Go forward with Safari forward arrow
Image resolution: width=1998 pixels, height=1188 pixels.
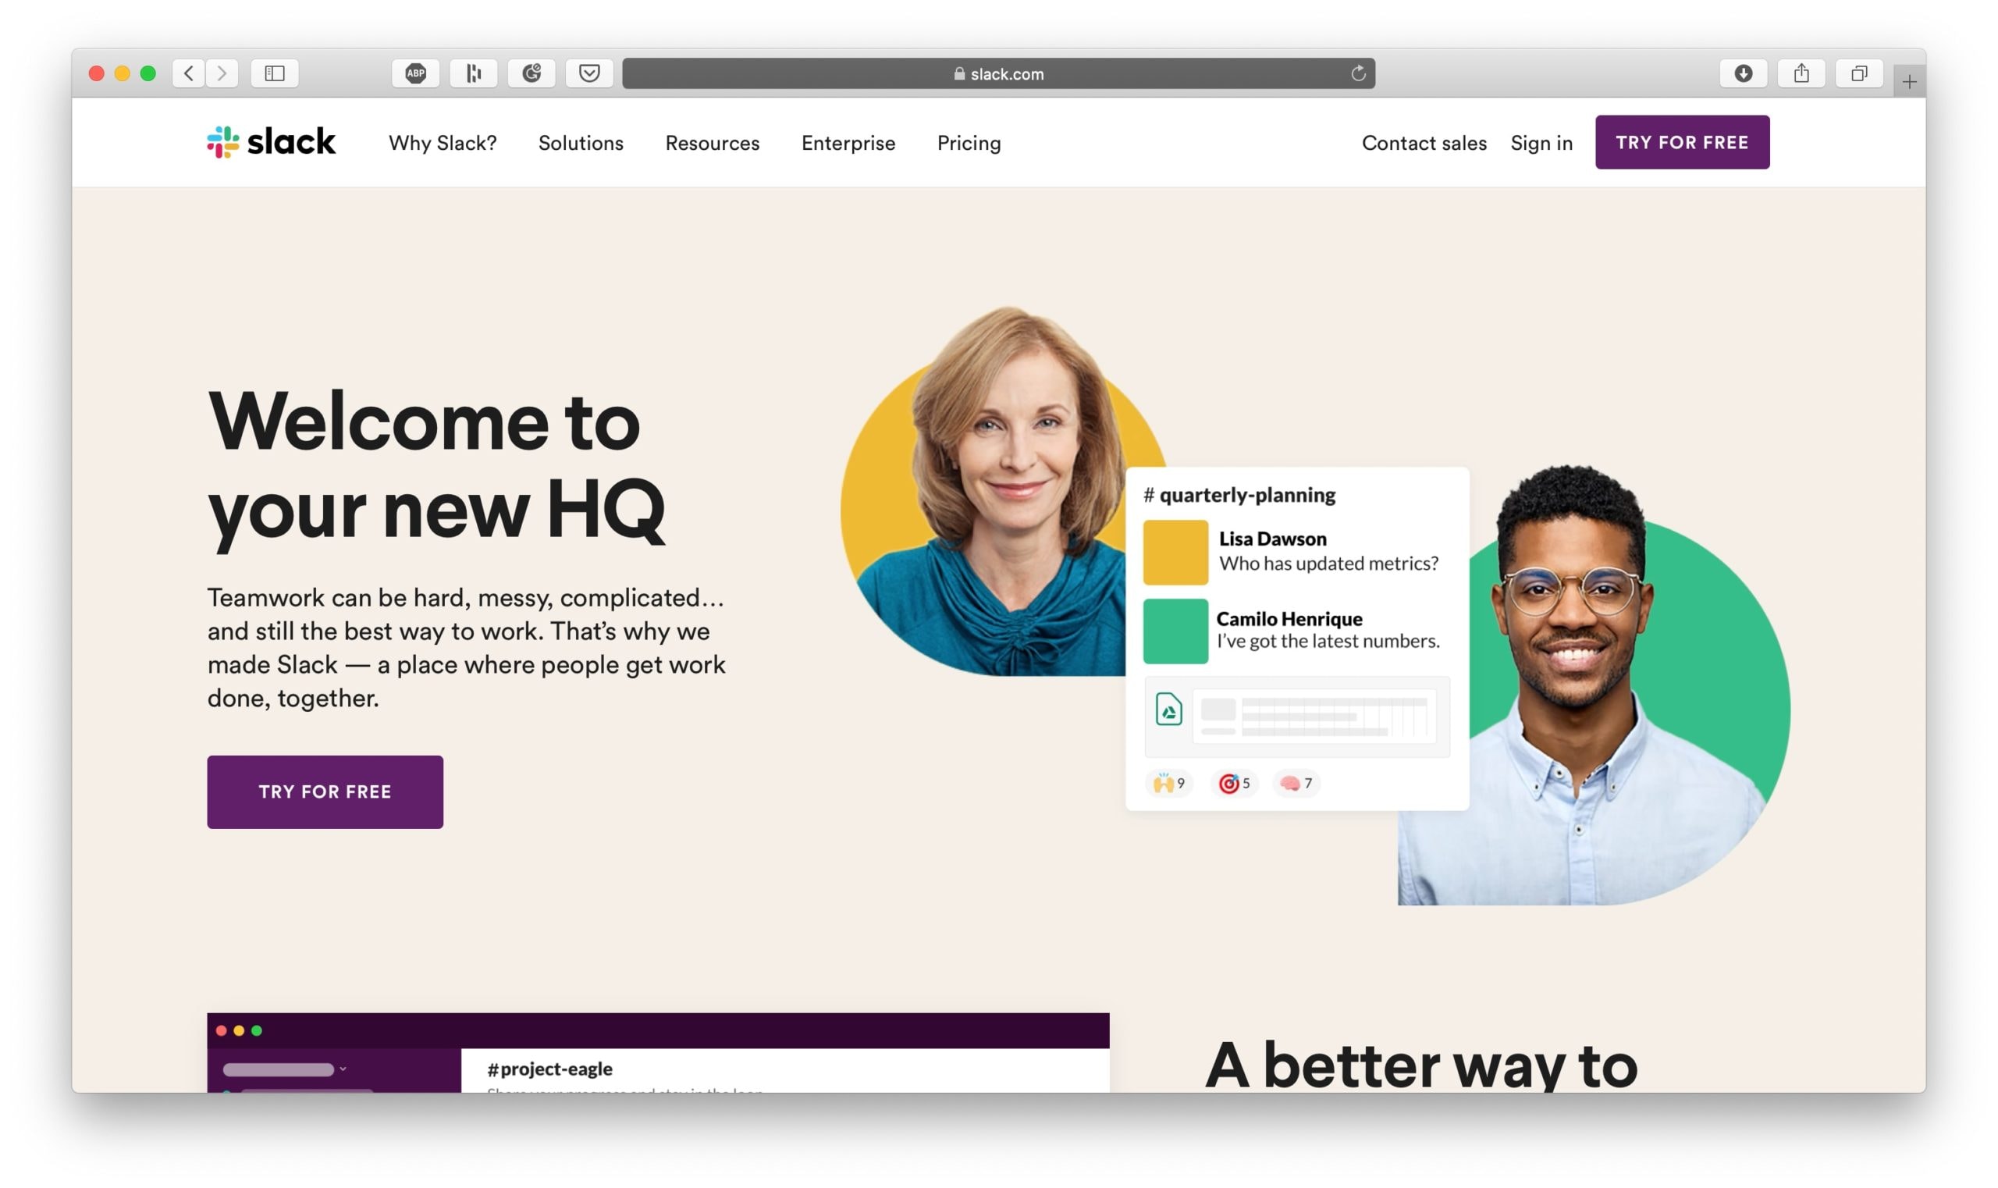tap(222, 73)
